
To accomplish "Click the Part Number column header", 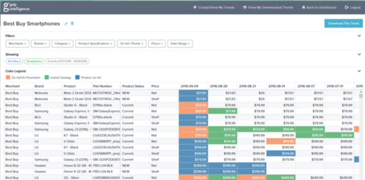I will pyautogui.click(x=106, y=86).
